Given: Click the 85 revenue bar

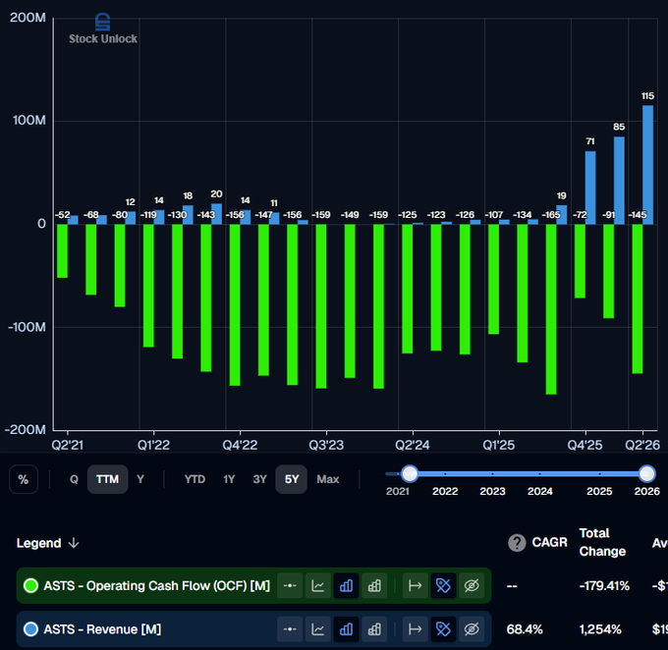Looking at the screenshot, I should click(619, 181).
